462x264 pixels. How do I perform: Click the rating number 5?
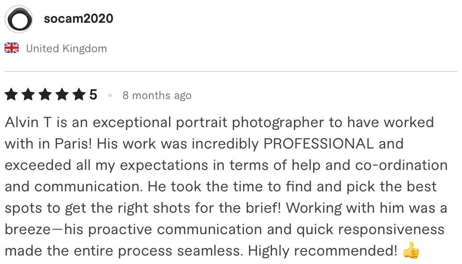93,95
